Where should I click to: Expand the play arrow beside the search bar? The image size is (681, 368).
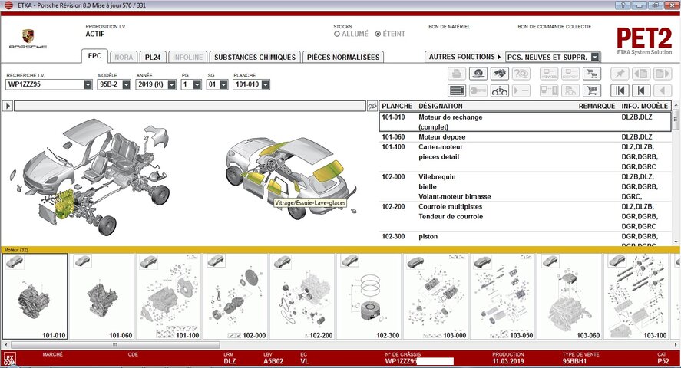[8, 106]
